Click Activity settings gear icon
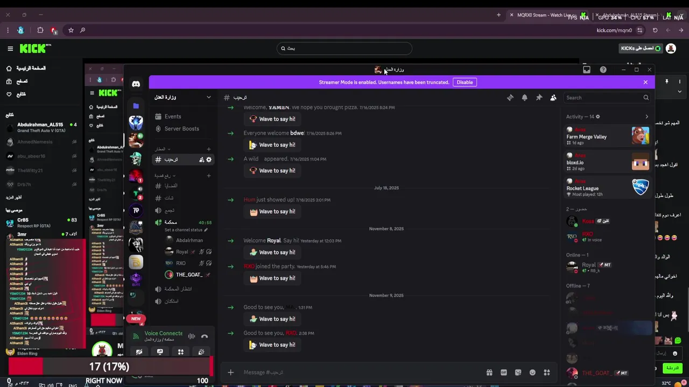 (x=597, y=117)
